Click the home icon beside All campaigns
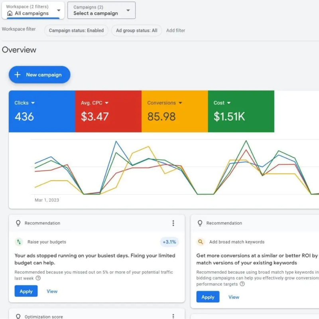The width and height of the screenshot is (319, 319). 10,13
